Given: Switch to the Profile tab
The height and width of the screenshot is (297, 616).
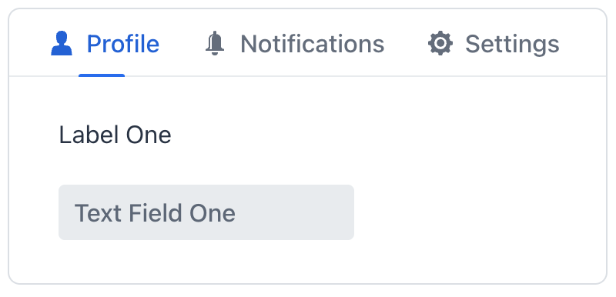Looking at the screenshot, I should click(105, 44).
